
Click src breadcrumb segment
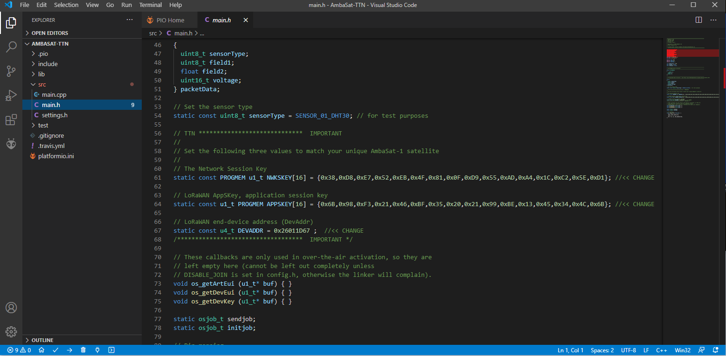(153, 34)
